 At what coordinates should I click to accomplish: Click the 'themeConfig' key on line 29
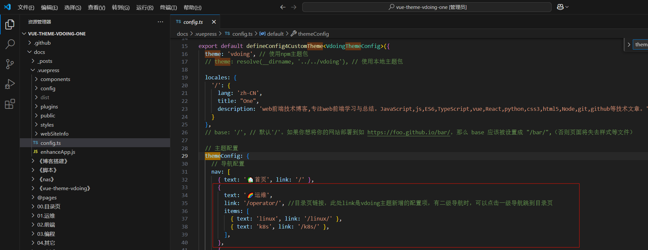(222, 156)
